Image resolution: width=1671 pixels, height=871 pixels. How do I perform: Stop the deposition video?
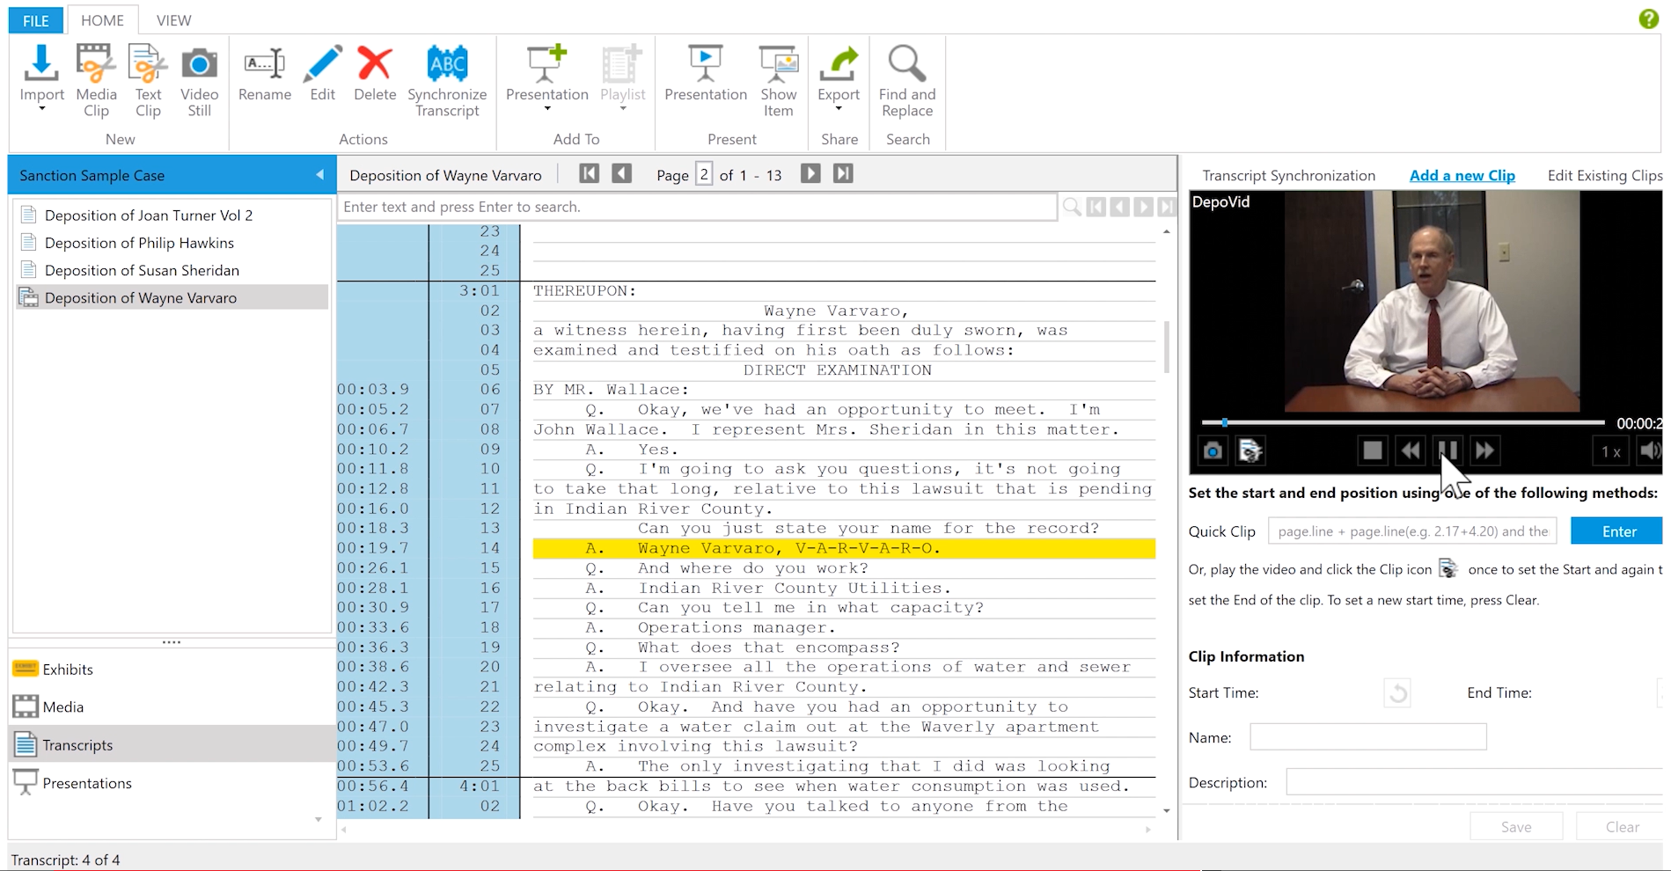coord(1372,450)
